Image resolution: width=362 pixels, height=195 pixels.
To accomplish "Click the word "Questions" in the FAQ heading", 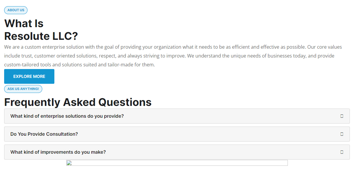I will 125,102.
